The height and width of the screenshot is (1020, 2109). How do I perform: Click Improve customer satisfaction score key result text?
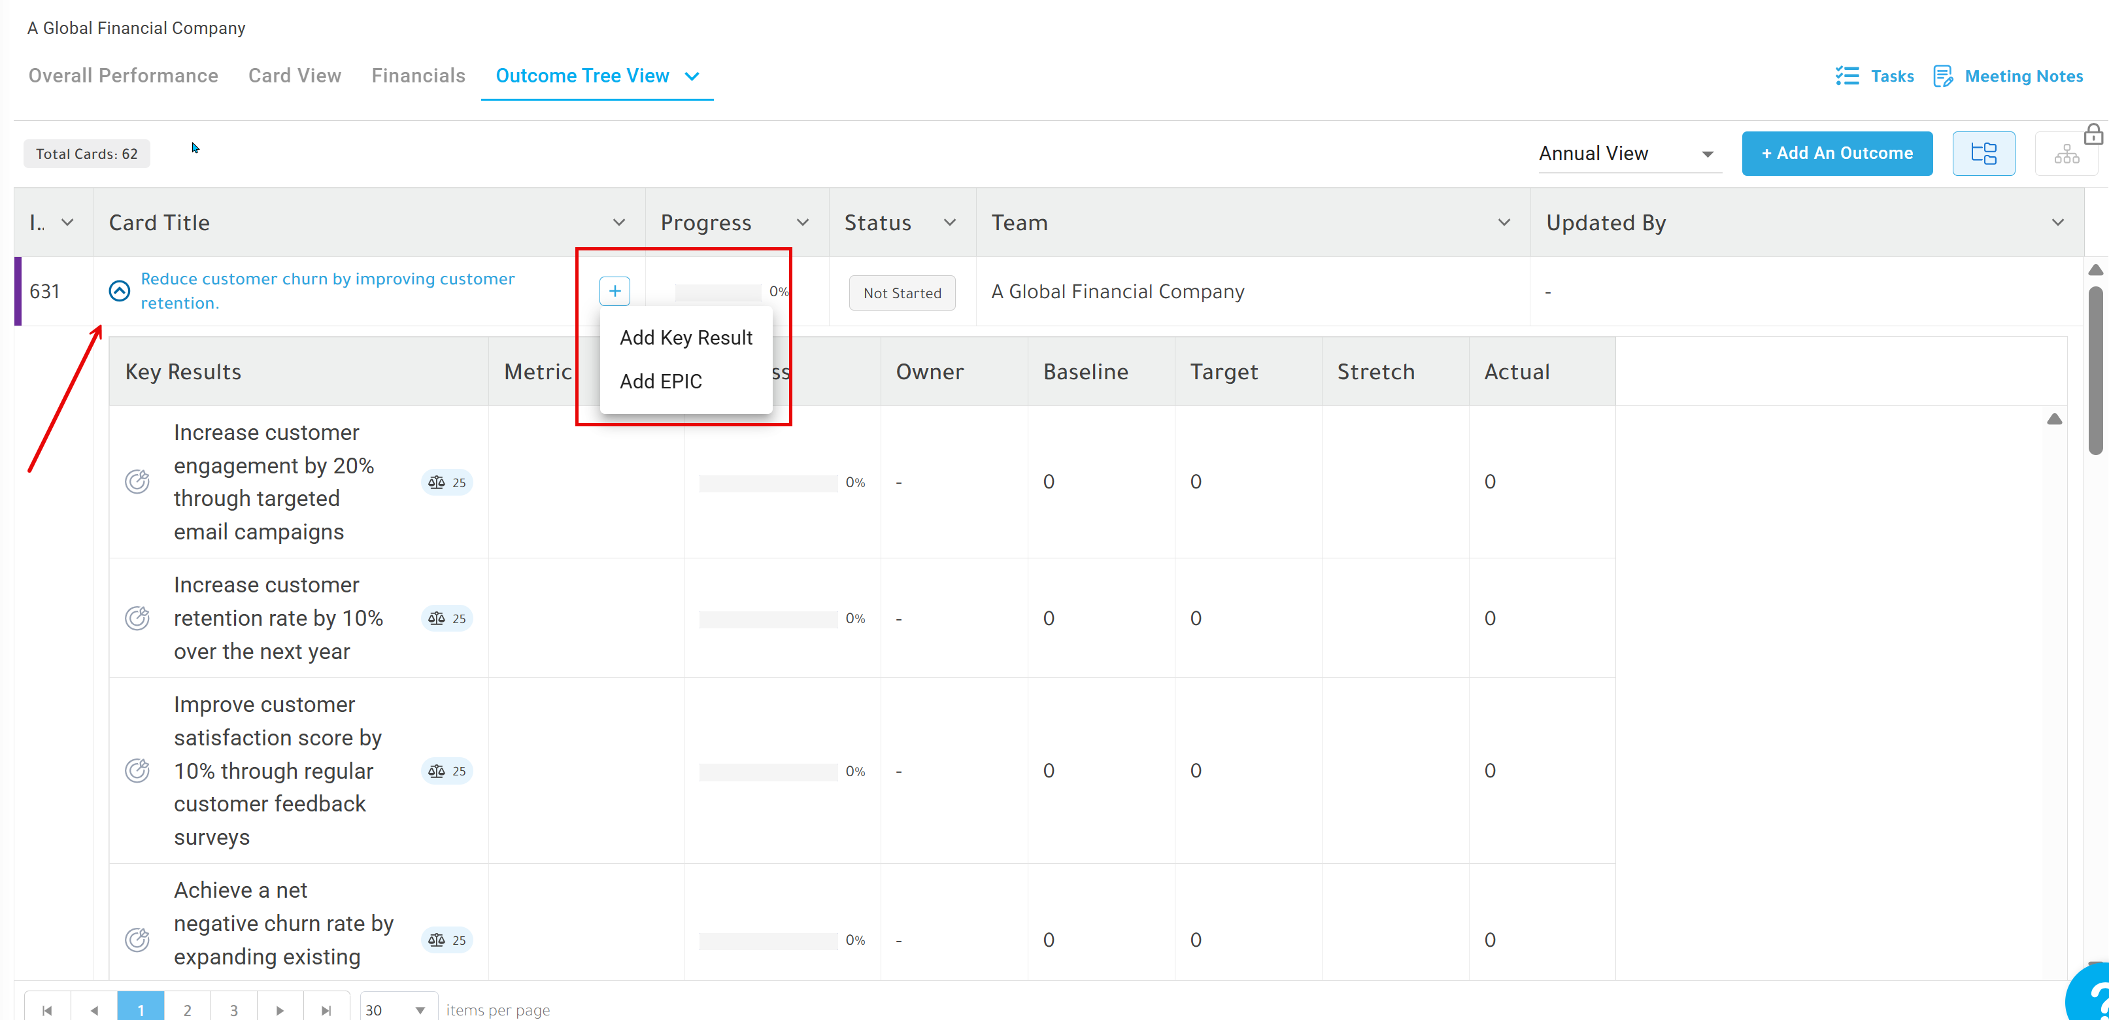pyautogui.click(x=278, y=770)
